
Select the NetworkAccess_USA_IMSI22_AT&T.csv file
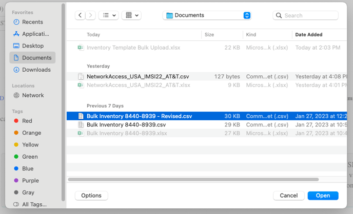point(138,76)
